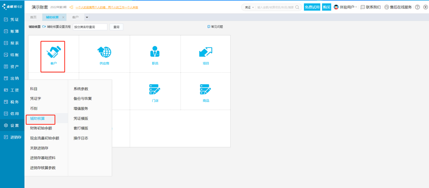Expand the 体验用户 user menu
Image resolution: width=429 pixels, height=188 pixels.
point(348,7)
